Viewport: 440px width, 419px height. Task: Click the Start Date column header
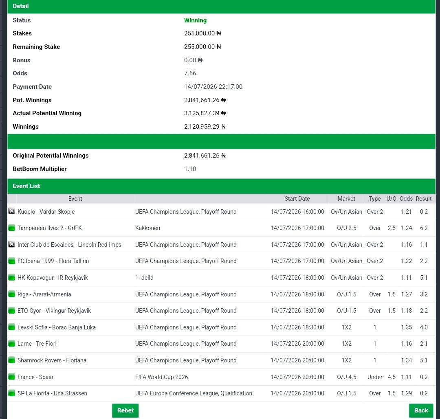coord(297,199)
